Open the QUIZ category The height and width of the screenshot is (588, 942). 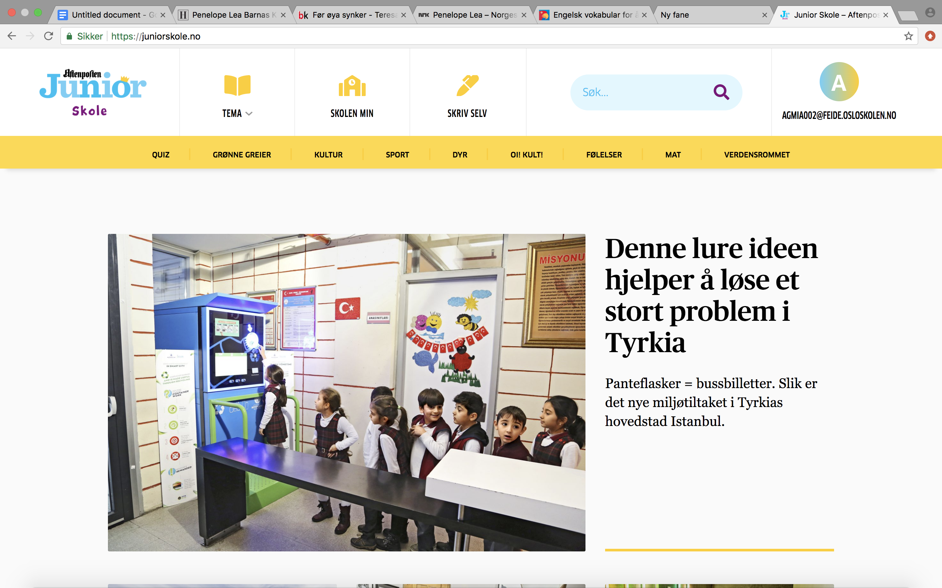pyautogui.click(x=161, y=155)
